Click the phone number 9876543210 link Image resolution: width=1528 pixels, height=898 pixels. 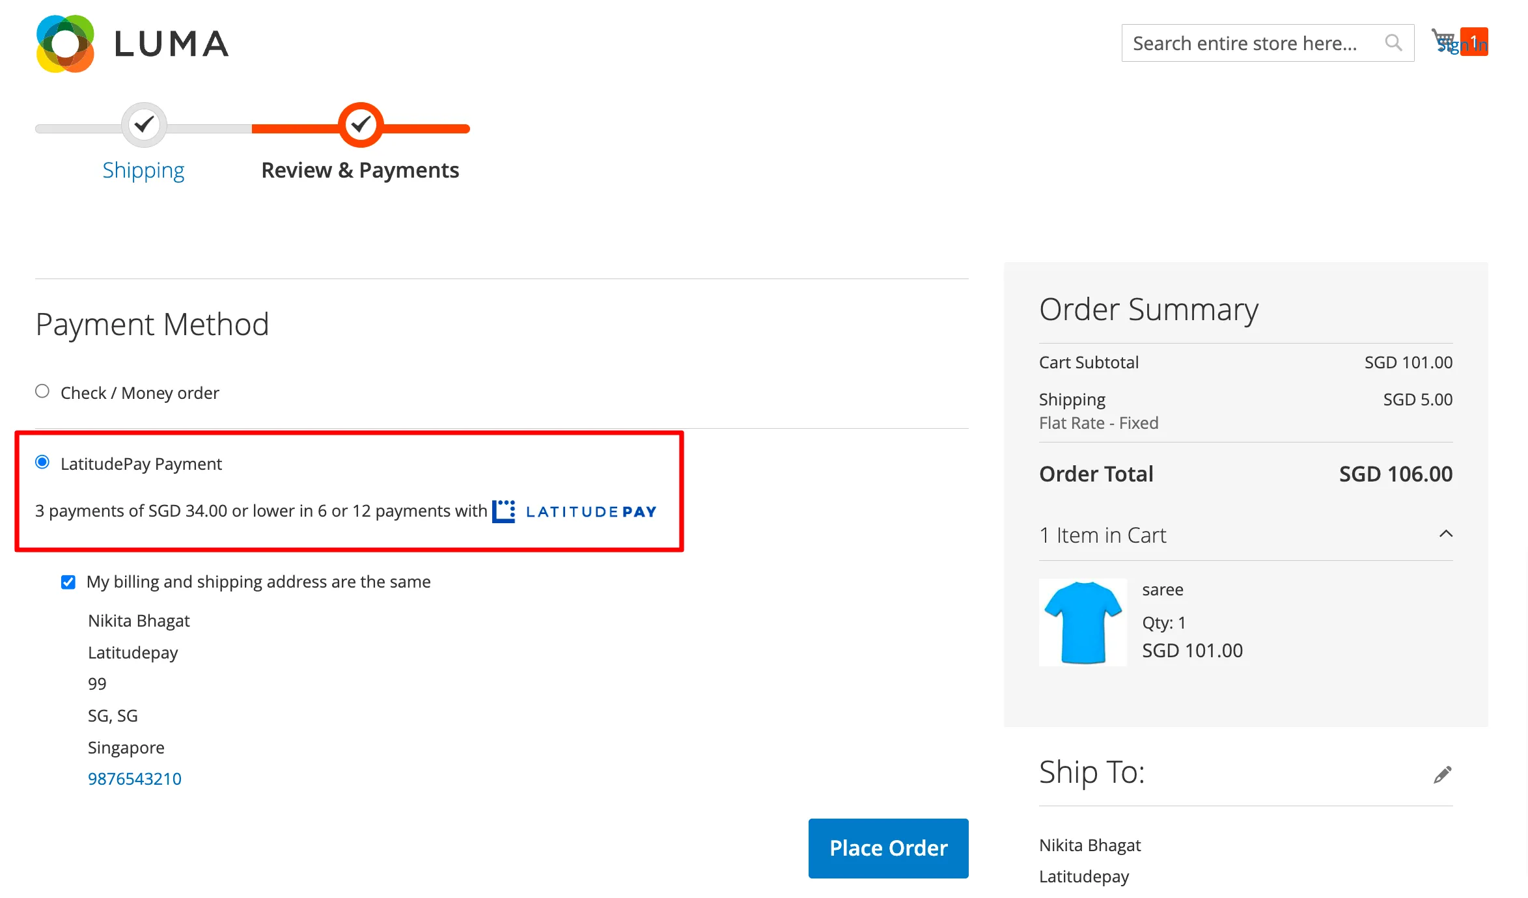(x=135, y=779)
